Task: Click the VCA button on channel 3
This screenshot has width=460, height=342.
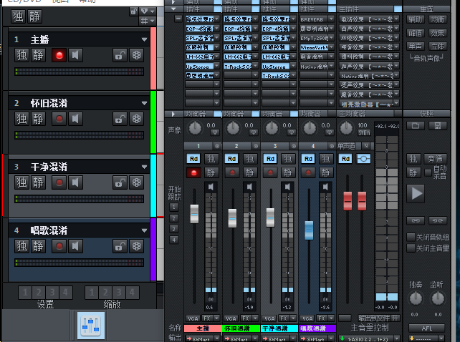Action: click(269, 318)
